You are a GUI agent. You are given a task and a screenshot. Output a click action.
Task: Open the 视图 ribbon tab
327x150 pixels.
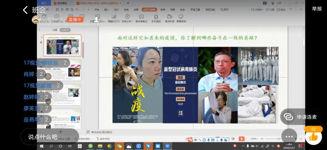(x=172, y=9)
